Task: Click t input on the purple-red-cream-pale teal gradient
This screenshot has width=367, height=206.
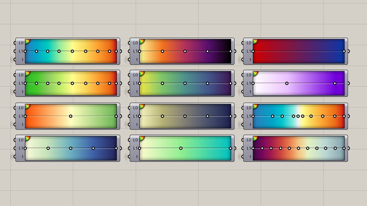Action: click(250, 156)
